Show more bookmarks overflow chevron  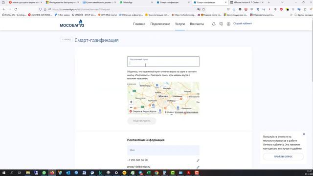point(291,15)
